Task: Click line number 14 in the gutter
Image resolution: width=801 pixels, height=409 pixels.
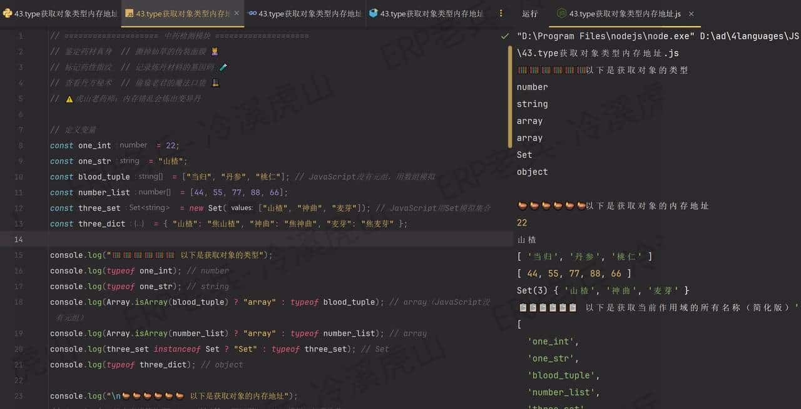Action: (x=21, y=239)
